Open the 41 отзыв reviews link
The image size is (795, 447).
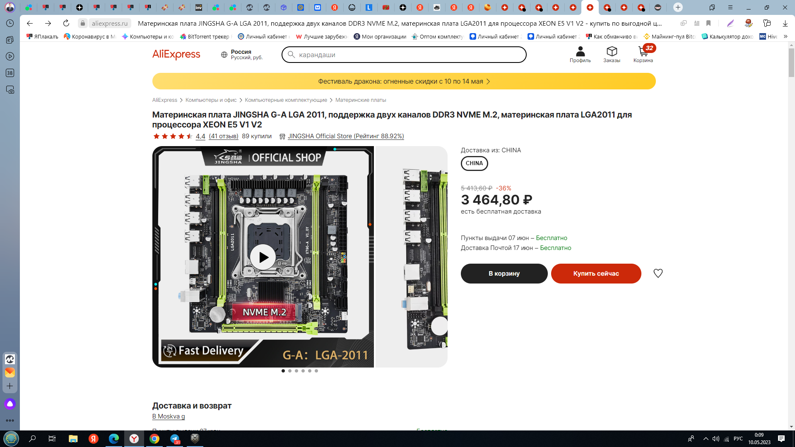tap(224, 136)
